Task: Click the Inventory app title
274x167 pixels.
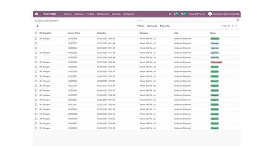Action: point(49,14)
